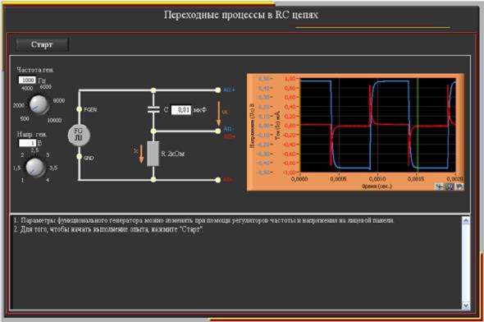The width and height of the screenshot is (484, 322).
Task: Select the cursor movement tool in the graph palette
Action: [x=439, y=186]
